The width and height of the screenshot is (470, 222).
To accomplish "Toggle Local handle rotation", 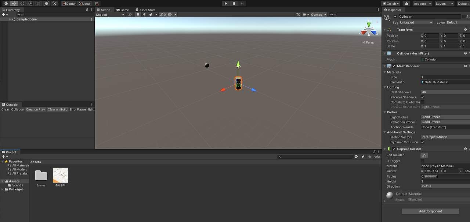I will tap(84, 3).
